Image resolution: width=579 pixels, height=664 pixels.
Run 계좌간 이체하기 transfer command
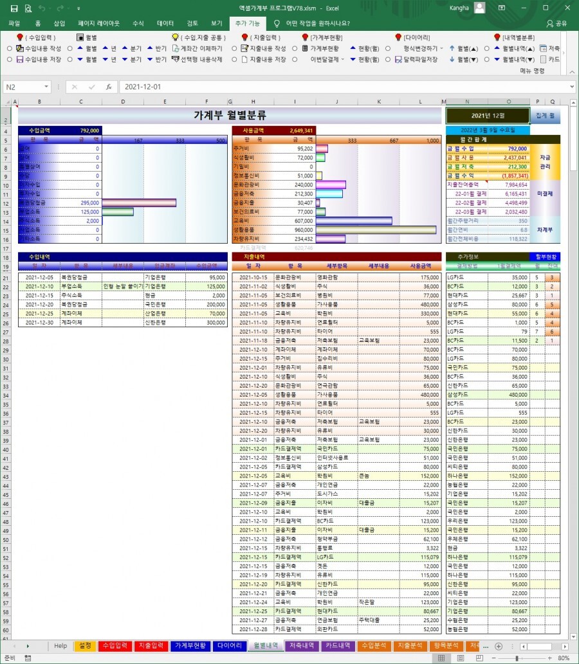(x=197, y=49)
